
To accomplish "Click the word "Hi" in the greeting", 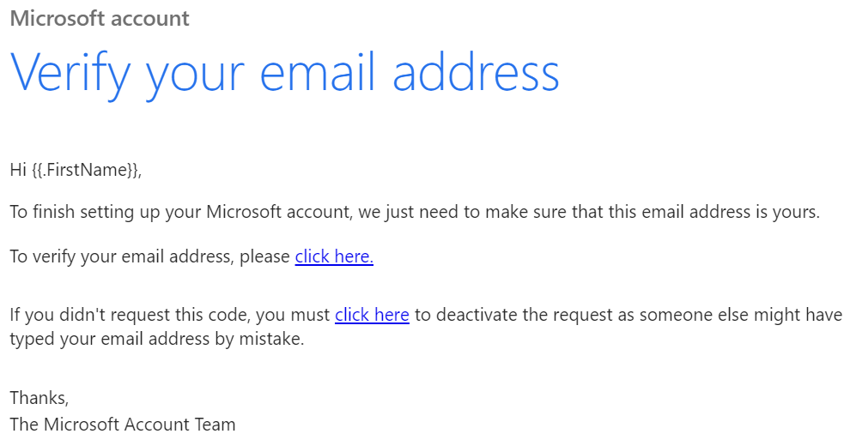I will 18,170.
